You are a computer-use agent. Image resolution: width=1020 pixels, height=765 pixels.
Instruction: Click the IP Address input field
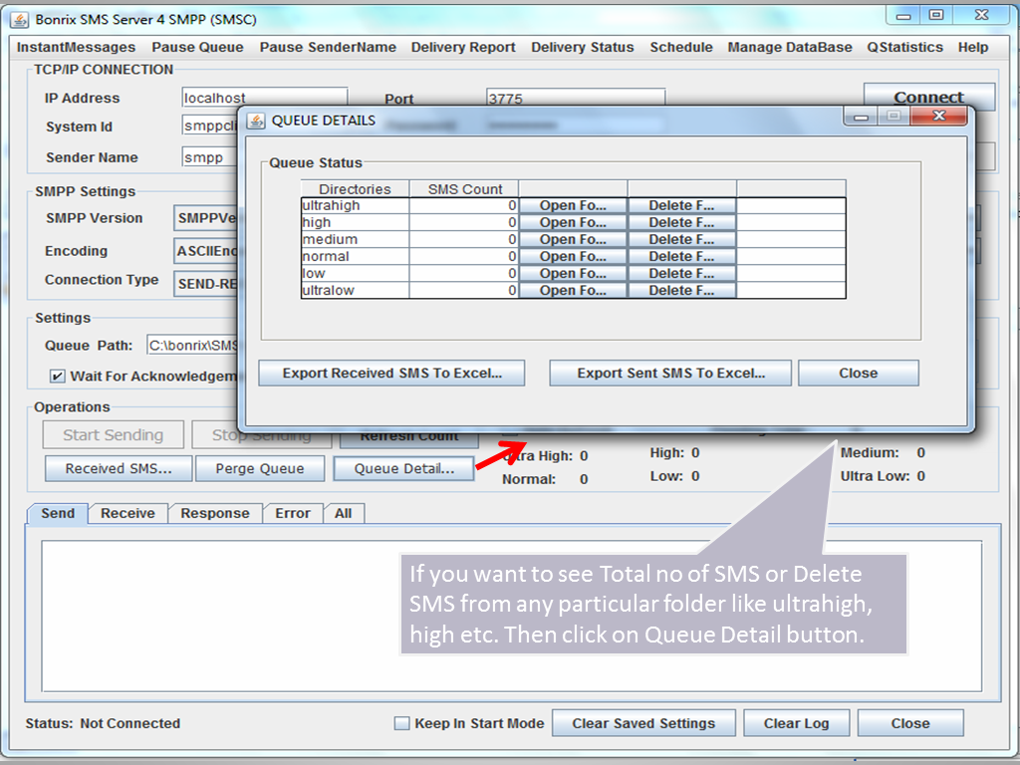265,98
